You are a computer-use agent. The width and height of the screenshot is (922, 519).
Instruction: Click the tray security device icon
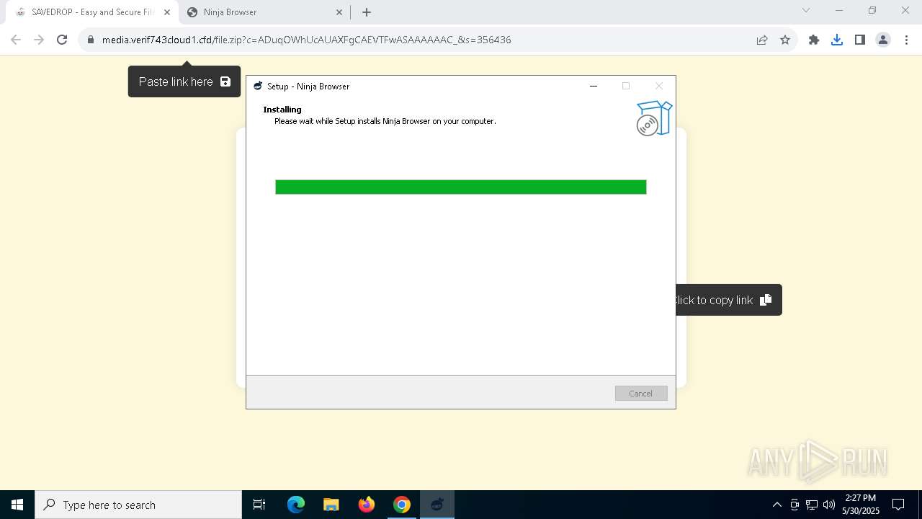(x=795, y=505)
